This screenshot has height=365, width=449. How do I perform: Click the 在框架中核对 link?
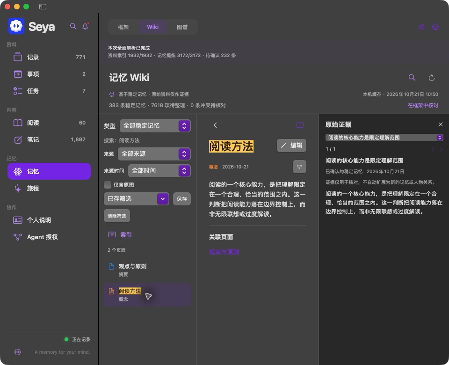423,105
